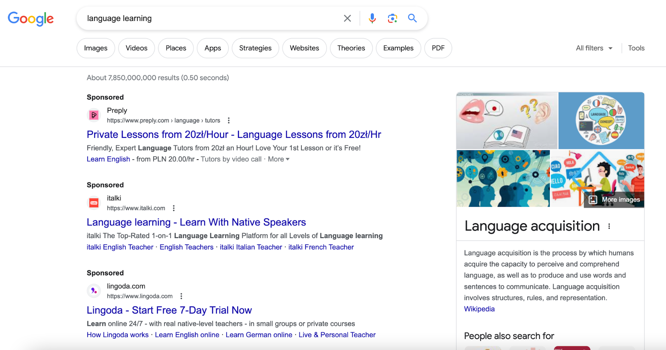Viewport: 666px width, 350px height.
Task: Open Private Lessons from 20zł/Hour result
Action: pyautogui.click(x=234, y=135)
